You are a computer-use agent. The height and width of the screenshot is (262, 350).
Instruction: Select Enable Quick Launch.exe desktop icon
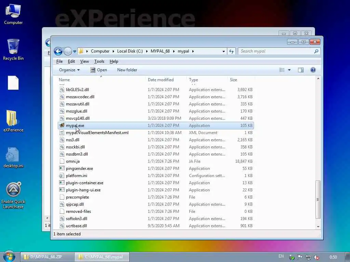pyautogui.click(x=13, y=195)
